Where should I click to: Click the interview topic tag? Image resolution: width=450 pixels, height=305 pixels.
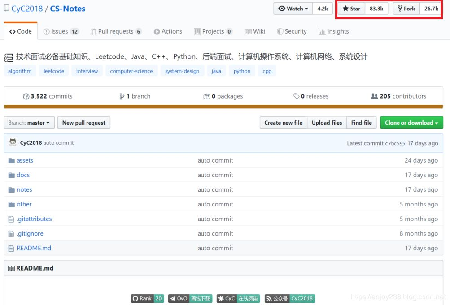87,71
